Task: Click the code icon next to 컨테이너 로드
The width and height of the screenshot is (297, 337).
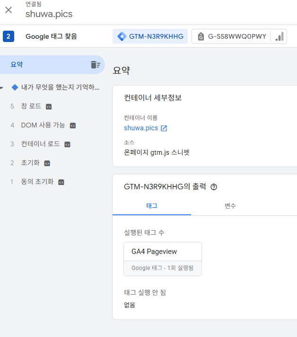Action: 68,144
